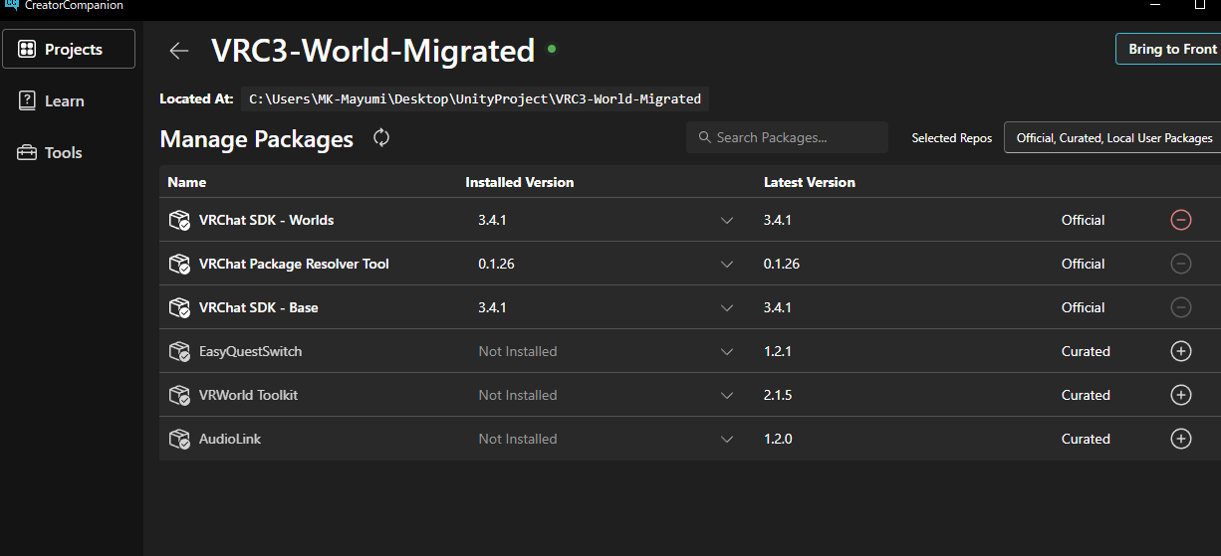1221x556 pixels.
Task: Select the AudioLink package name
Action: [230, 439]
